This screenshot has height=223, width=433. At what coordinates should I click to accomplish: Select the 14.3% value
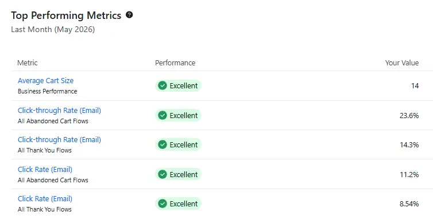(409, 144)
